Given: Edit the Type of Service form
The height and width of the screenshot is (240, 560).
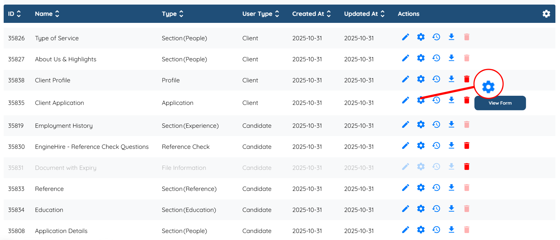Looking at the screenshot, I should click(405, 37).
